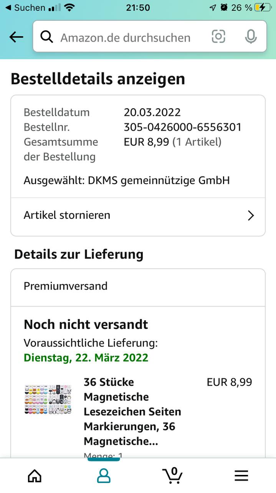Tap the order number 305-0426000-6556301
Viewport: 276px width, 493px height.
(183, 127)
